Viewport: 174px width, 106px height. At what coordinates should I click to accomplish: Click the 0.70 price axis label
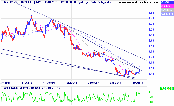pos(151,57)
